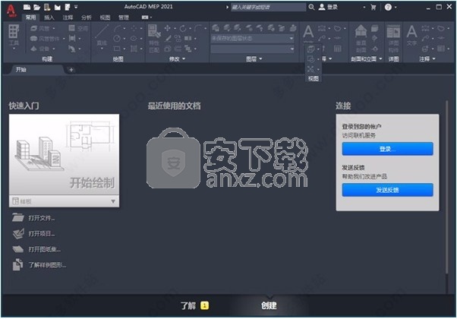Open the lower layer selection dropdown
The width and height of the screenshot is (457, 319).
tap(252, 49)
